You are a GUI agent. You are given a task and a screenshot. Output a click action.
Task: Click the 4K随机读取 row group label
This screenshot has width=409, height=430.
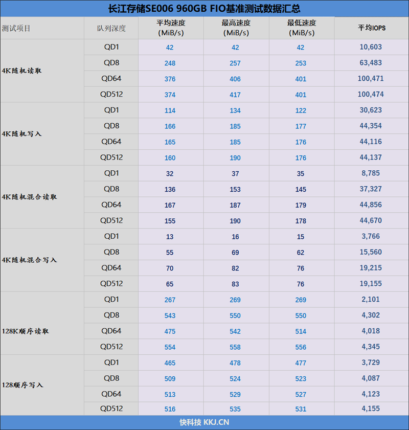(21, 71)
